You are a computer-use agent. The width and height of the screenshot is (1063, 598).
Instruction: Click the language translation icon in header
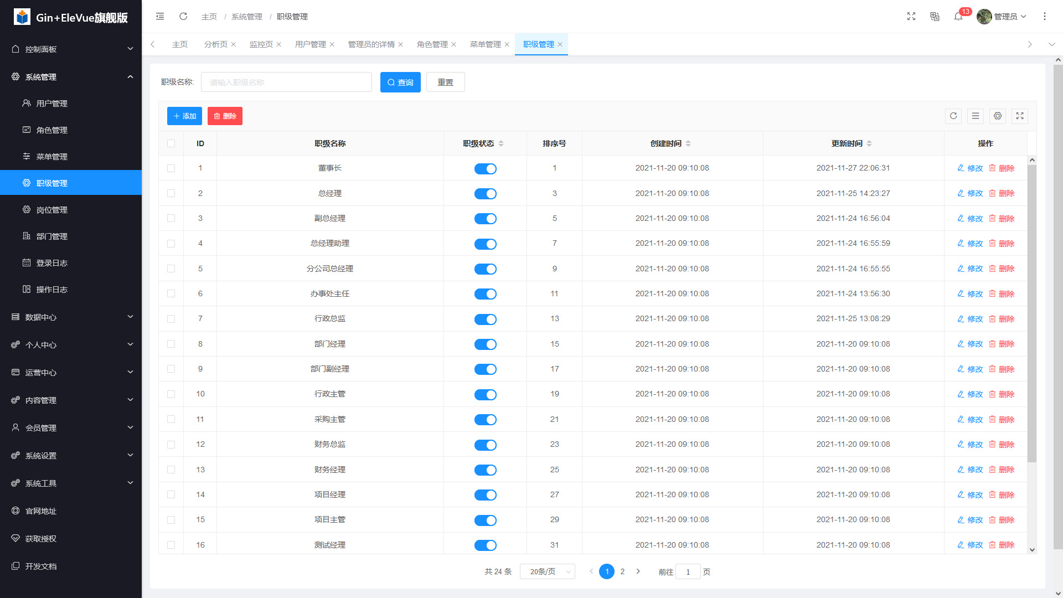click(x=935, y=17)
